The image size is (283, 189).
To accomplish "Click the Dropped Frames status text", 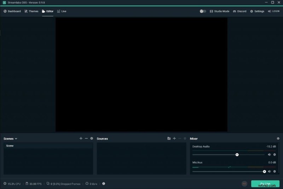I will click(65, 184).
